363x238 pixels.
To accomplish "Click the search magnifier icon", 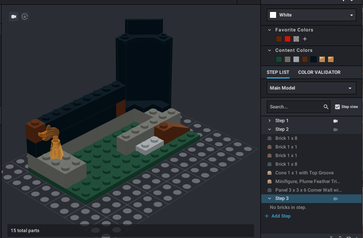I will (326, 107).
